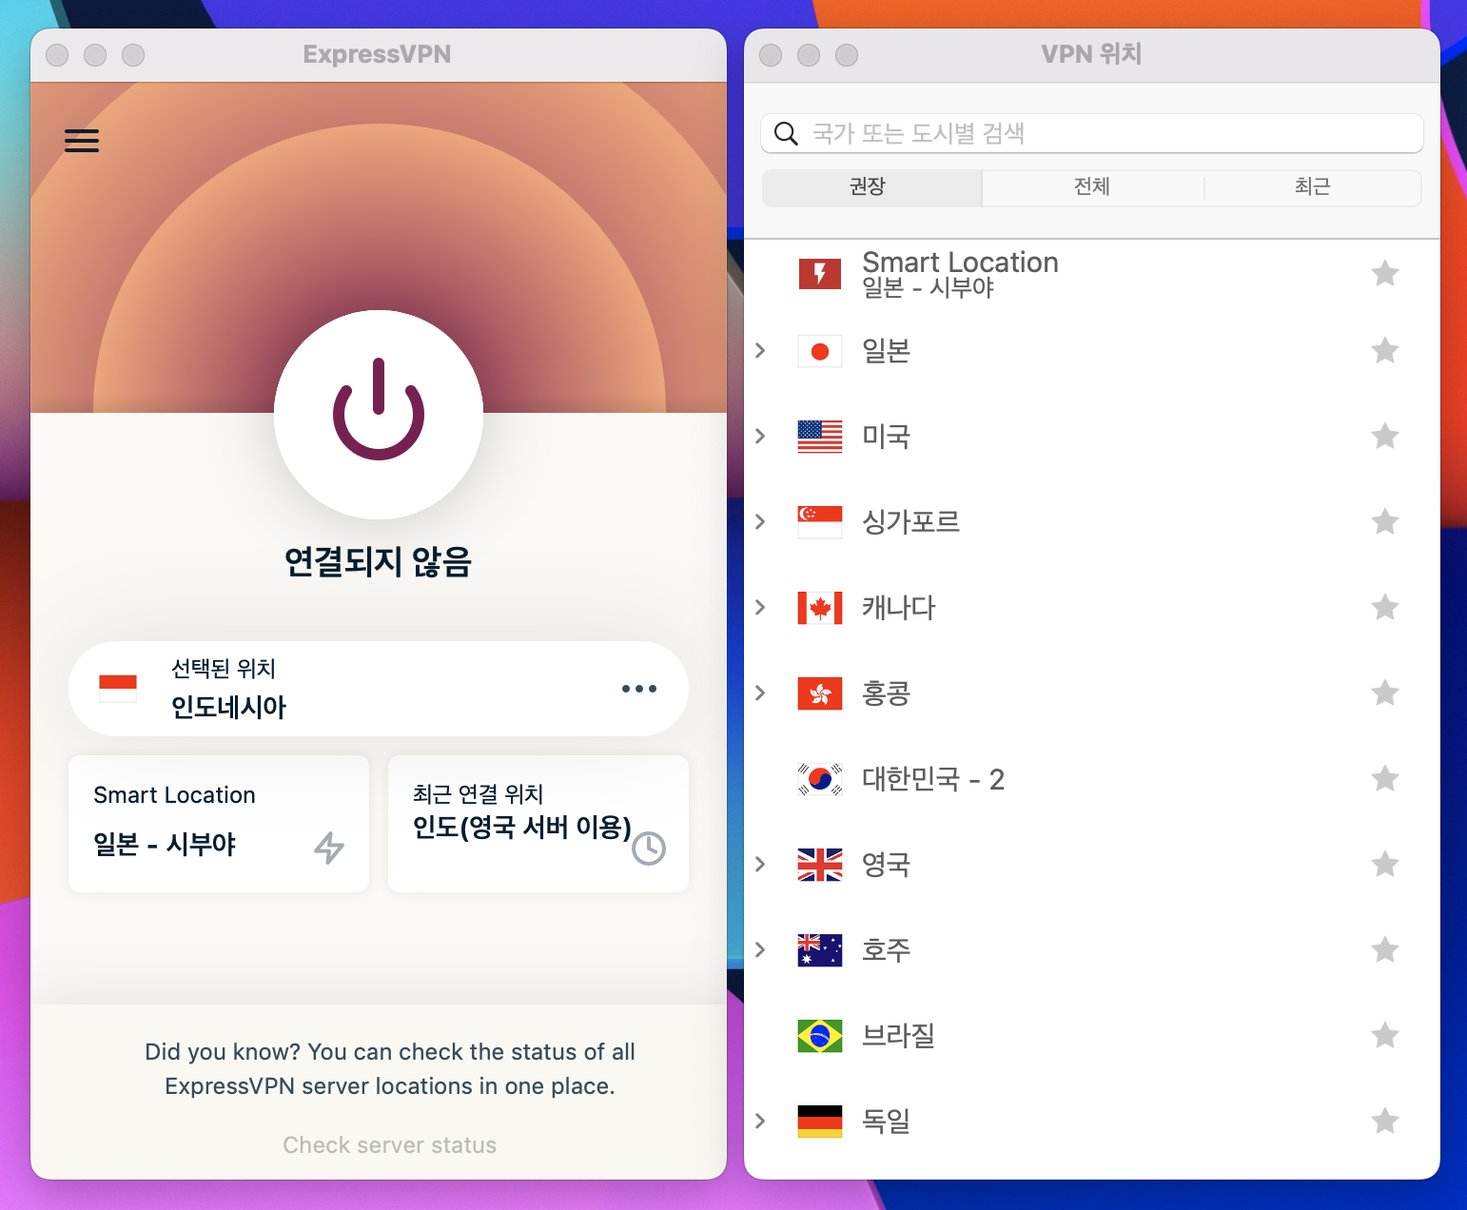This screenshot has width=1467, height=1210.
Task: Toggle favorite star for 싱가포르
Action: (1385, 521)
